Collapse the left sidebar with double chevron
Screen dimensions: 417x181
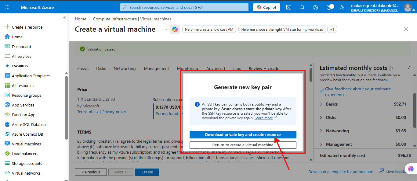click(x=64, y=18)
